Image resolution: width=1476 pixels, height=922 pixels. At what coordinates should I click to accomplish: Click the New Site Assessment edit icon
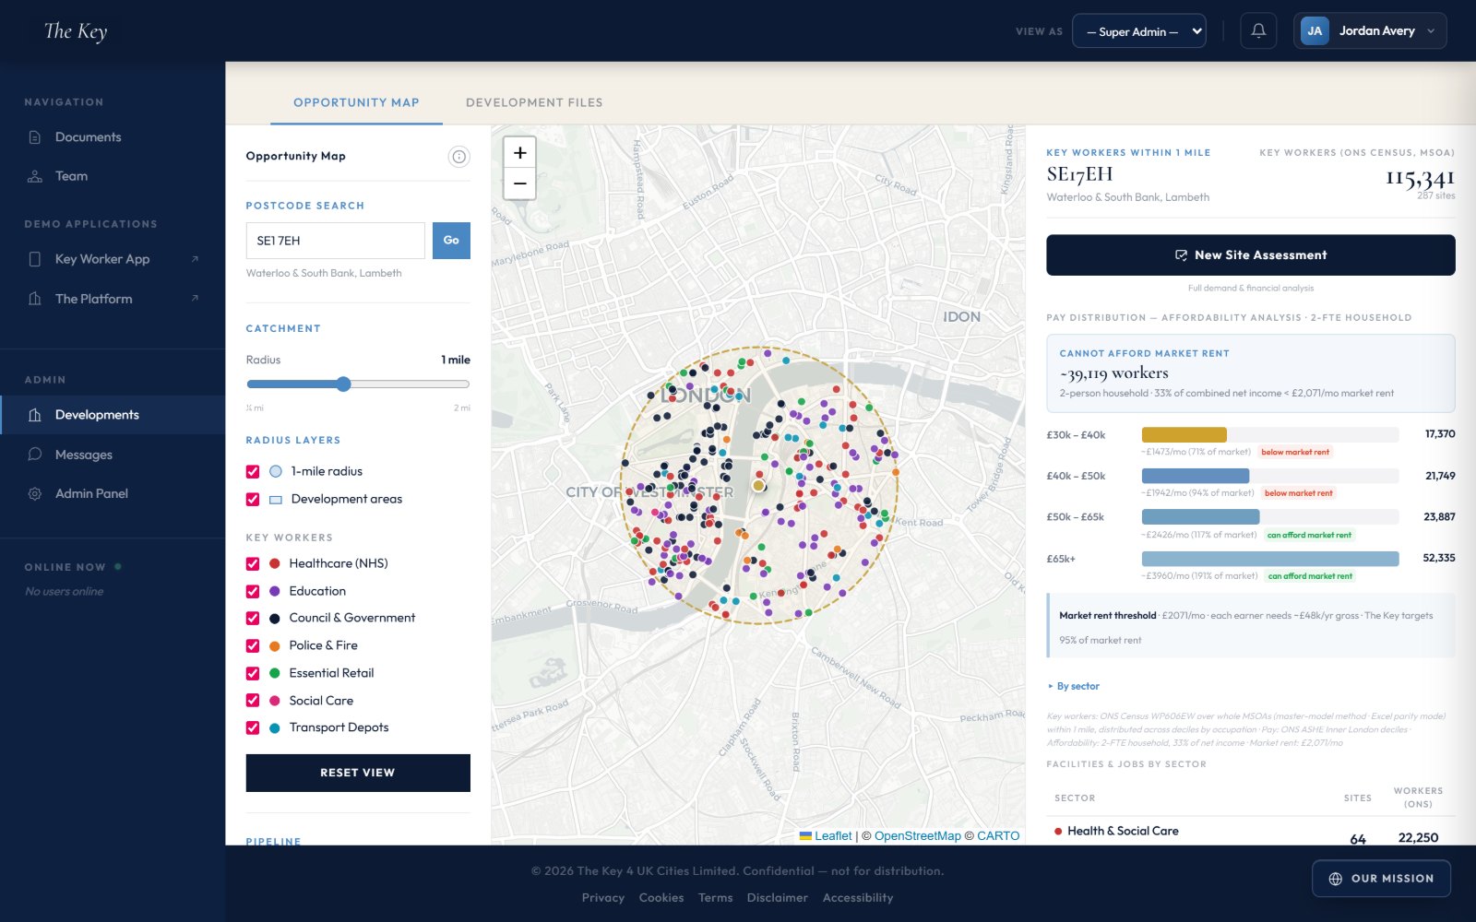[x=1181, y=255]
